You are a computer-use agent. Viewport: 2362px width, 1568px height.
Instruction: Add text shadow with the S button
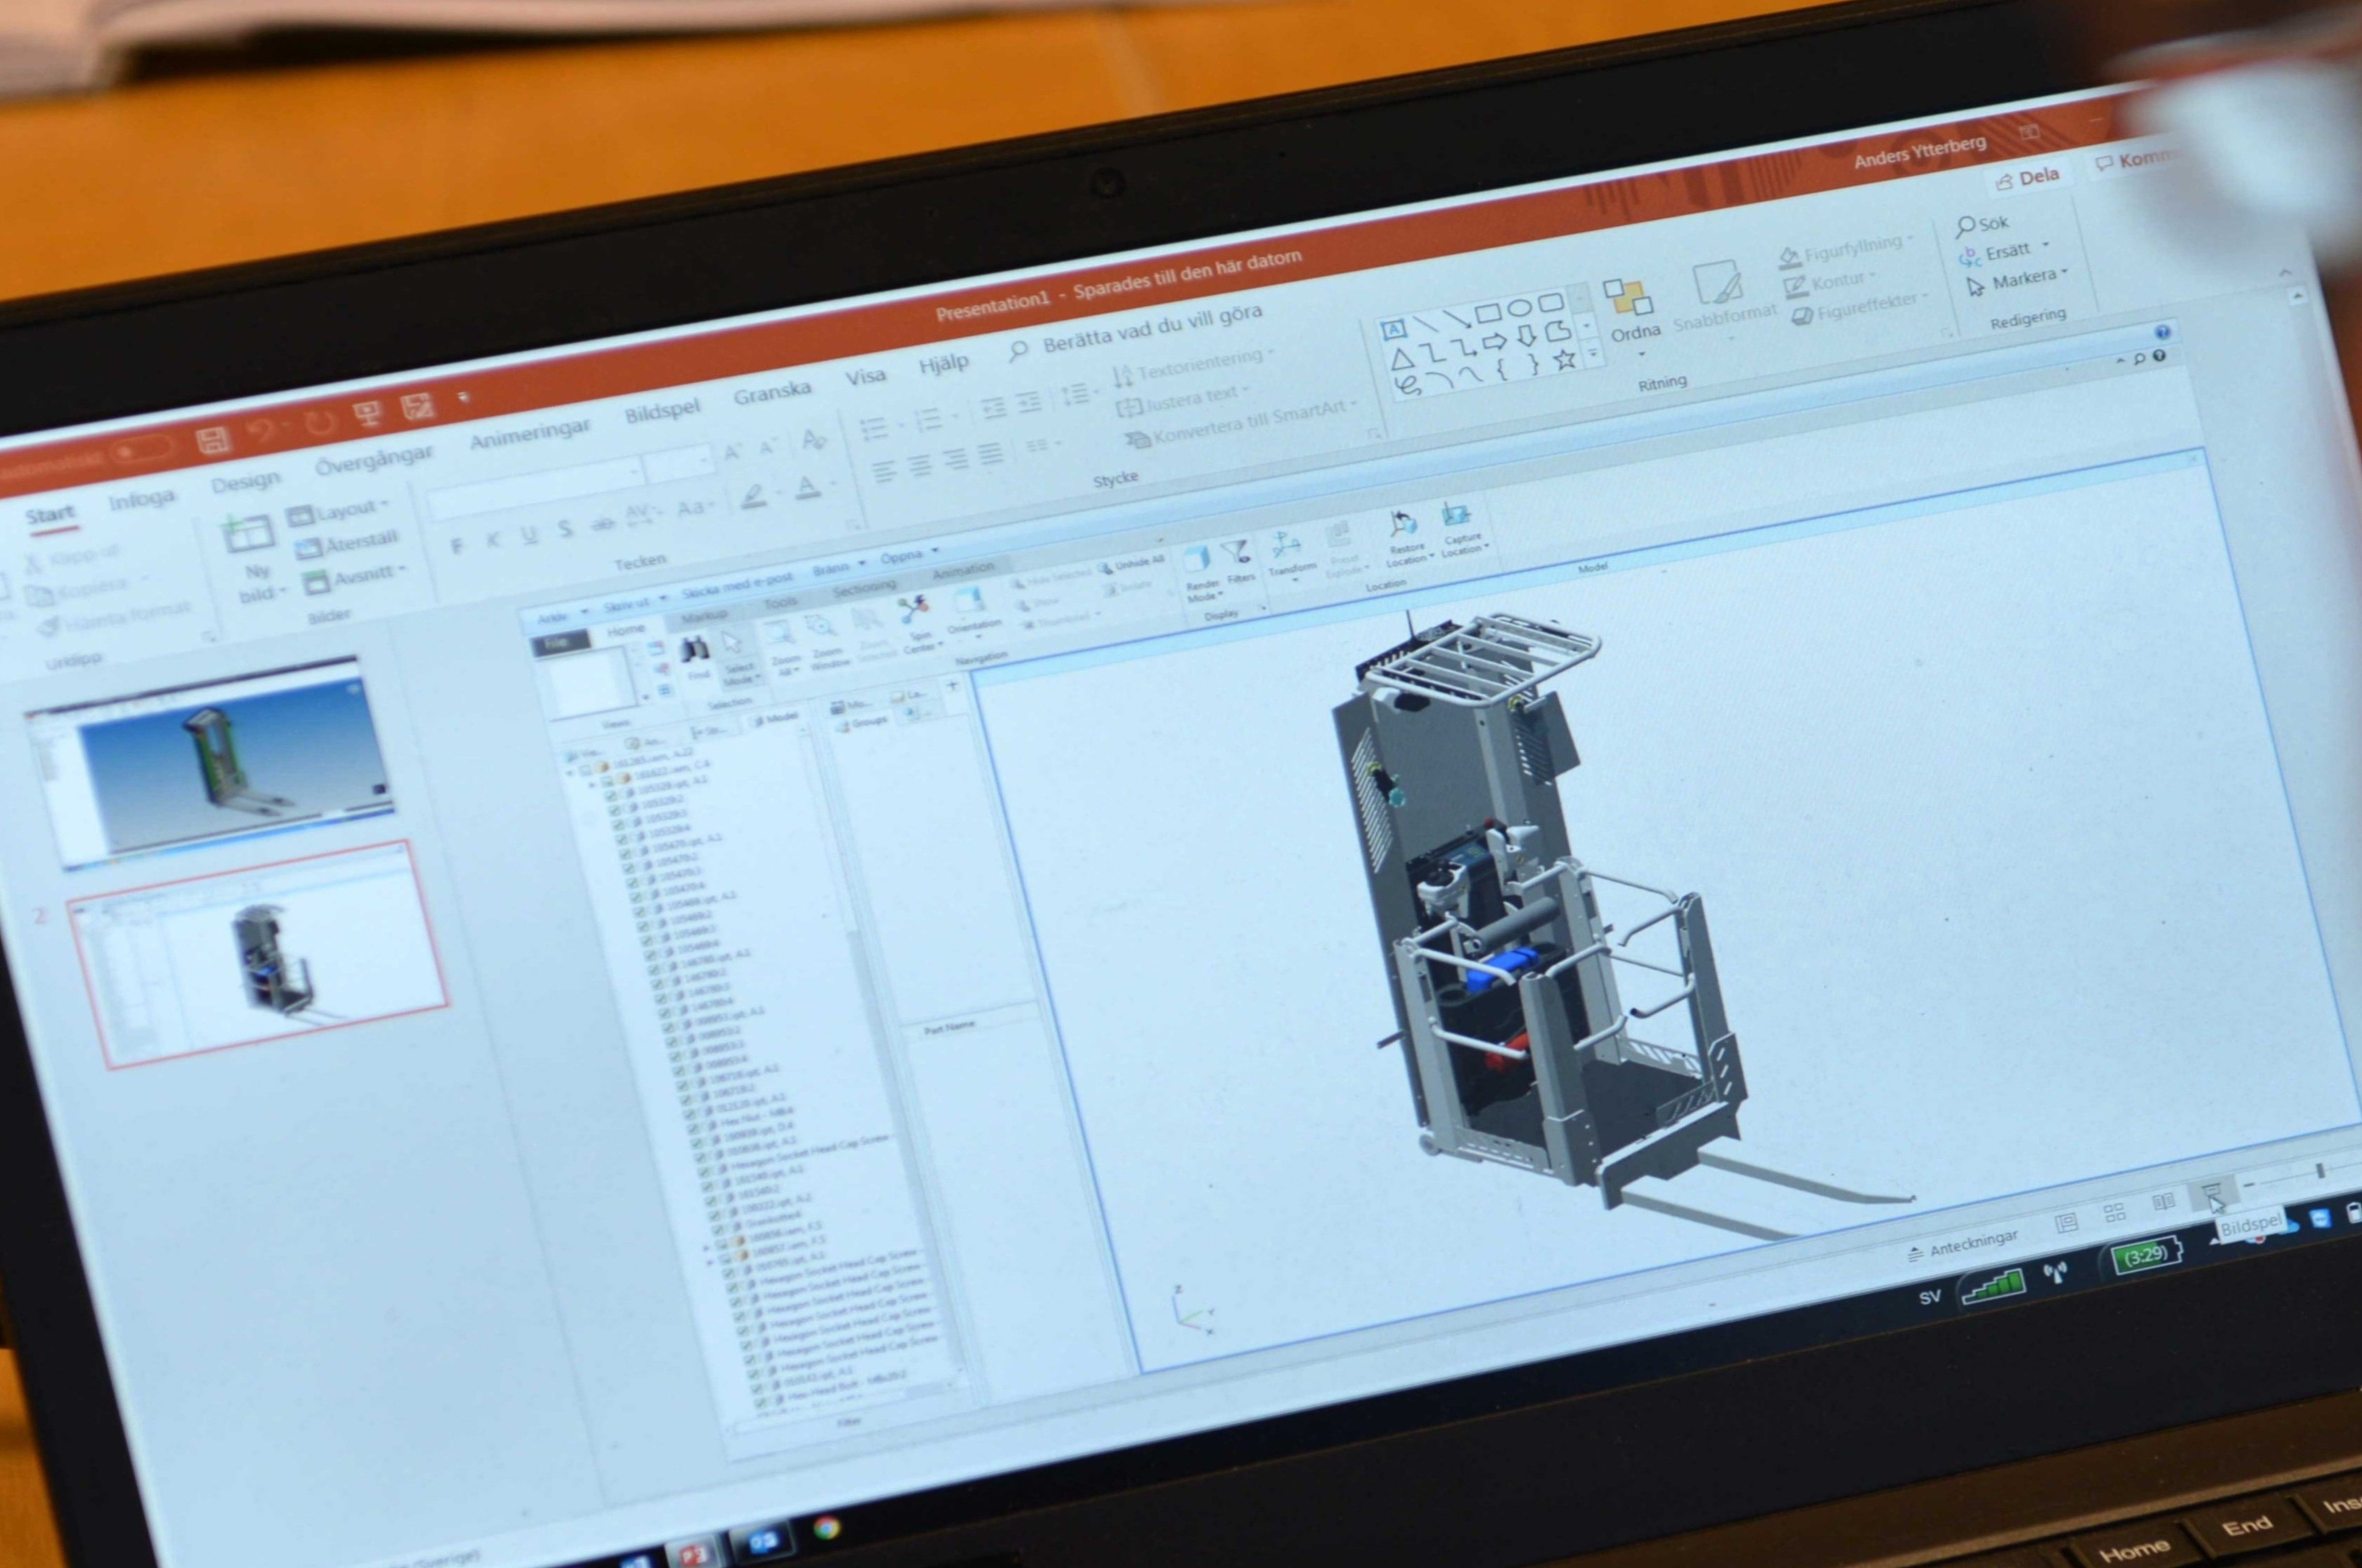point(566,528)
